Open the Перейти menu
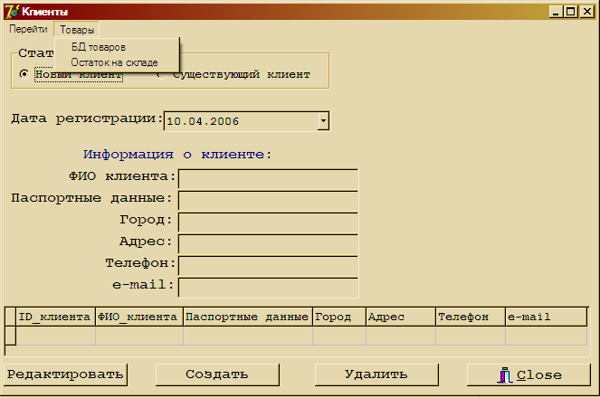 tap(28, 29)
